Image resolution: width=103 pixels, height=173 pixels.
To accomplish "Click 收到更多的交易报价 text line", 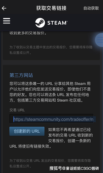I will (28, 33).
